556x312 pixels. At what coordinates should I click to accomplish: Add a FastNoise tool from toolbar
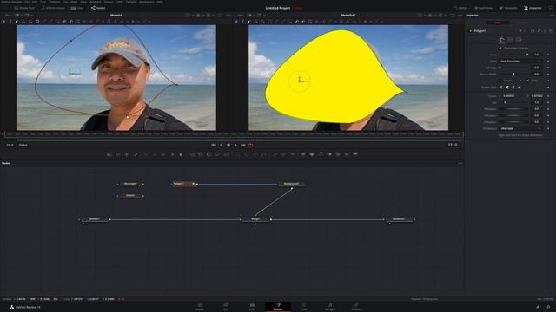coord(118,154)
